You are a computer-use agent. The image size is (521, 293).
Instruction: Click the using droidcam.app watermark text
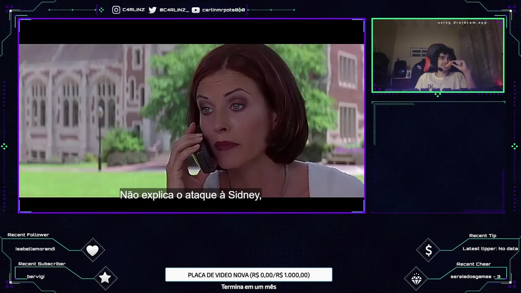(462, 23)
